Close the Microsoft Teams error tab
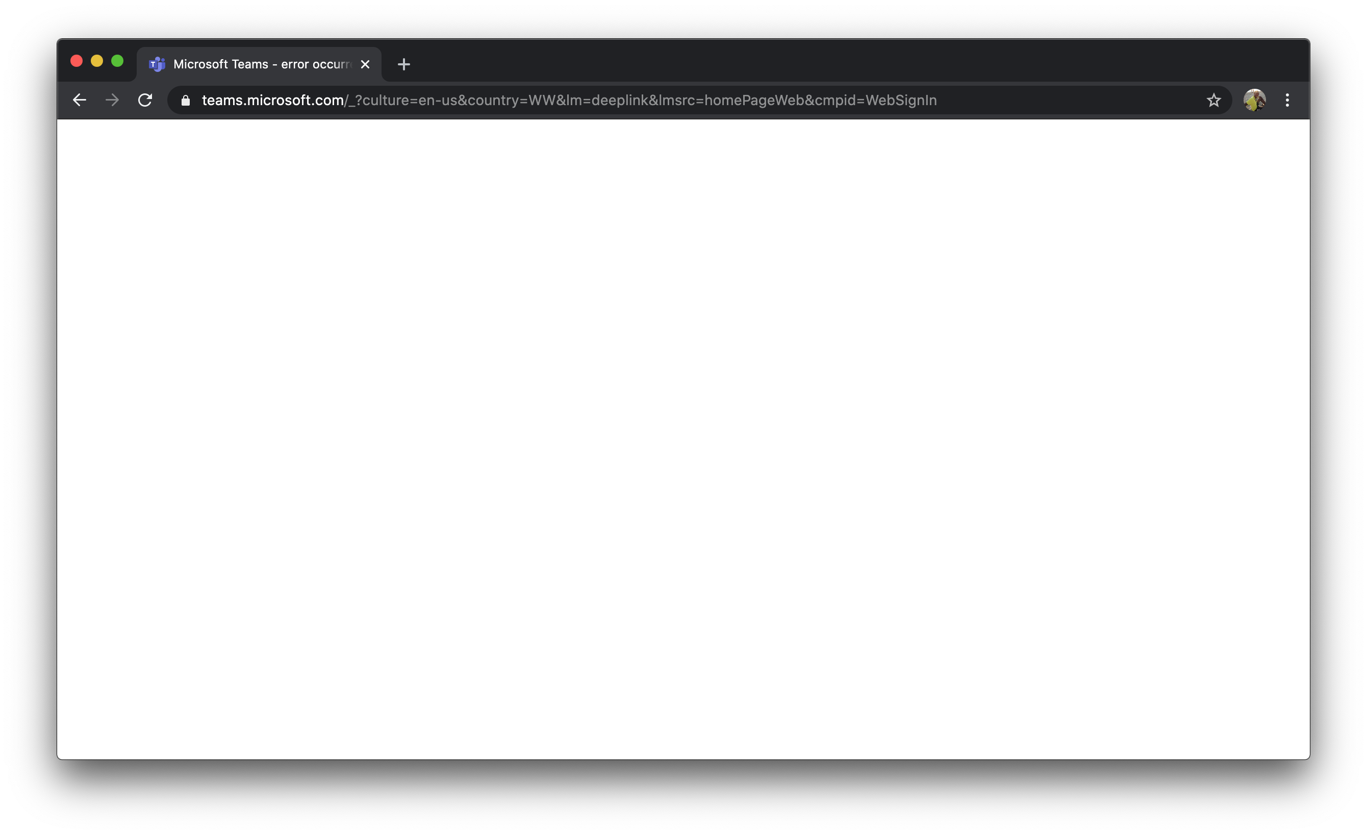The height and width of the screenshot is (835, 1367). pos(365,64)
